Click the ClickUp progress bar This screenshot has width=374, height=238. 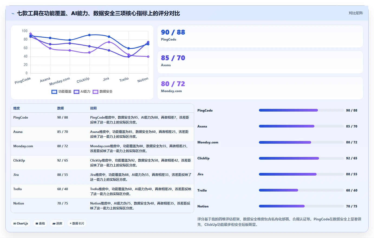(x=301, y=158)
